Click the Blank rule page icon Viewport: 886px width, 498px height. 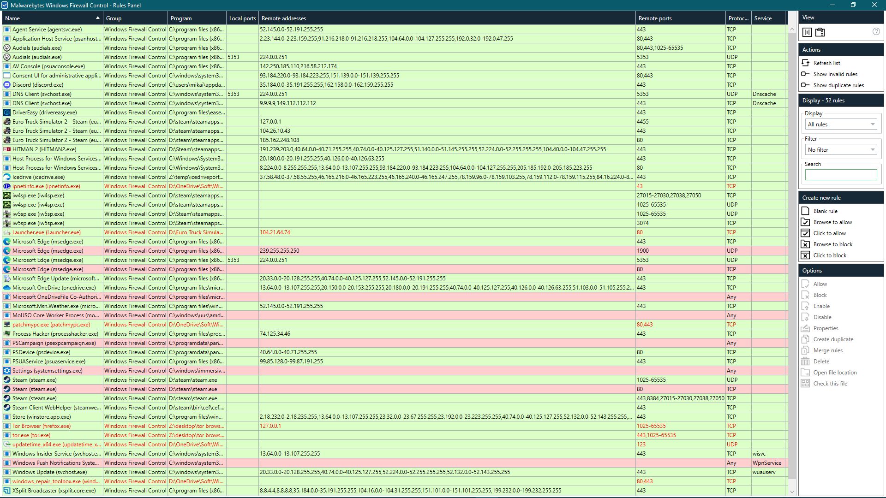(805, 211)
